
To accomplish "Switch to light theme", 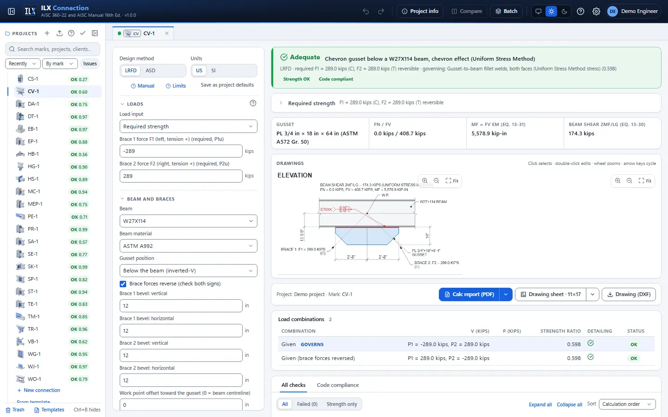I will (x=551, y=11).
